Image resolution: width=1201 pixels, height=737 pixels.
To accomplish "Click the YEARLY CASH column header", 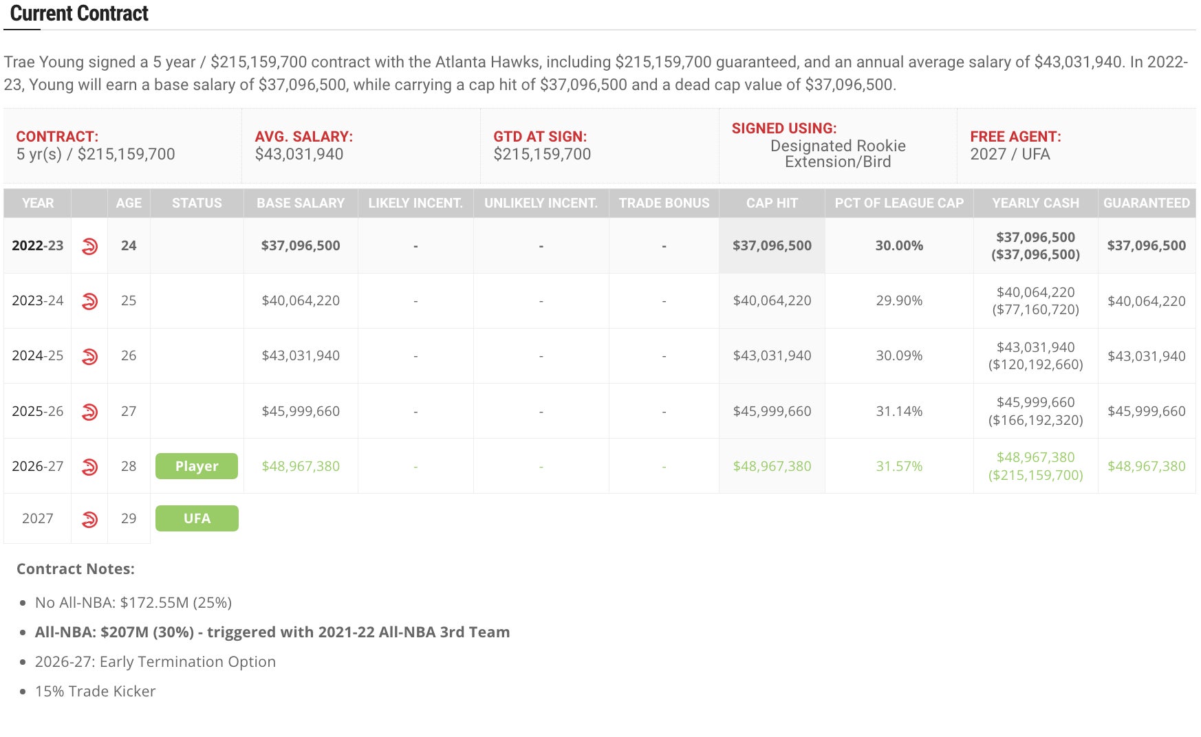I will click(x=1035, y=203).
